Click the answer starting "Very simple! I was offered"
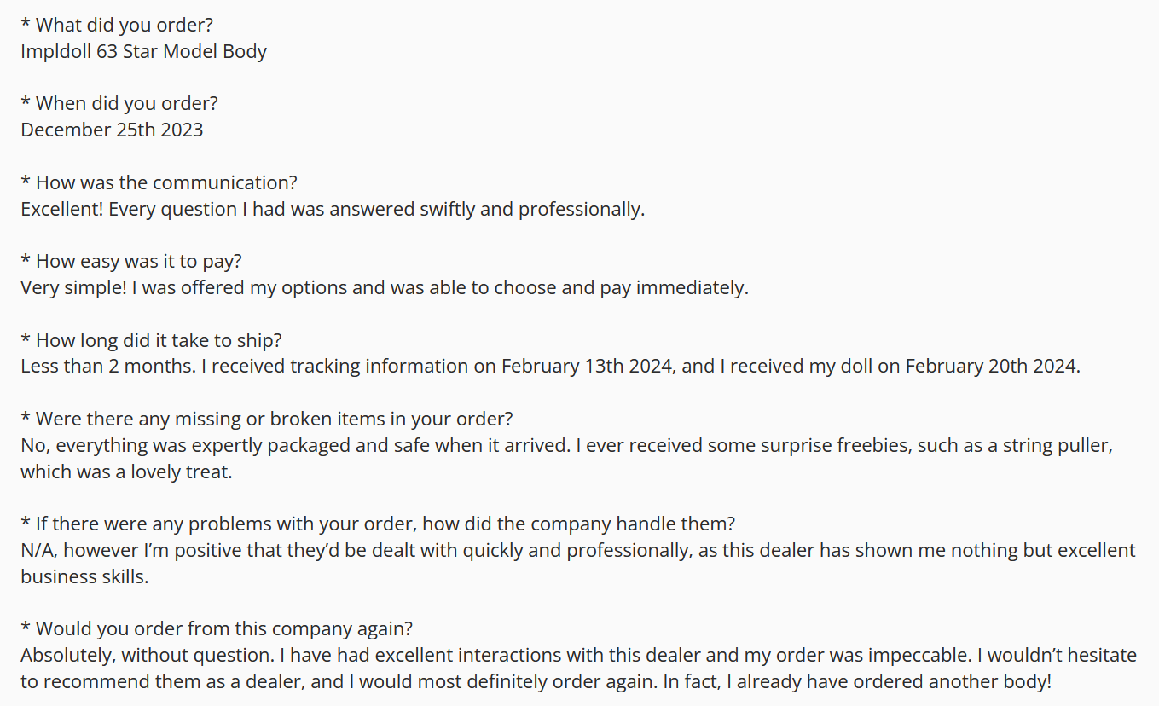Screen dimensions: 1159x706 (385, 287)
